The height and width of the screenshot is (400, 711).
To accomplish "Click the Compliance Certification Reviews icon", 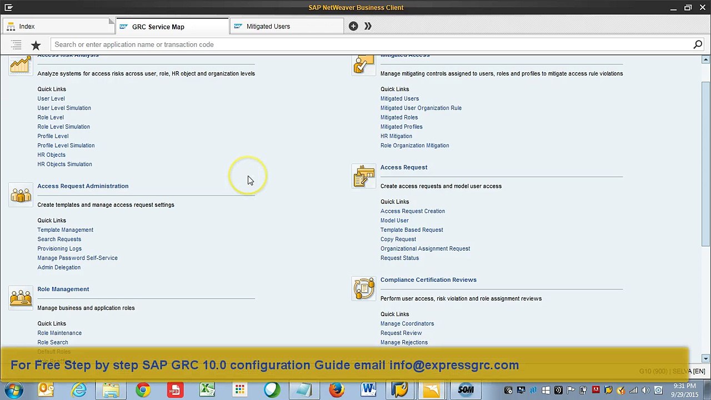I will (x=364, y=289).
